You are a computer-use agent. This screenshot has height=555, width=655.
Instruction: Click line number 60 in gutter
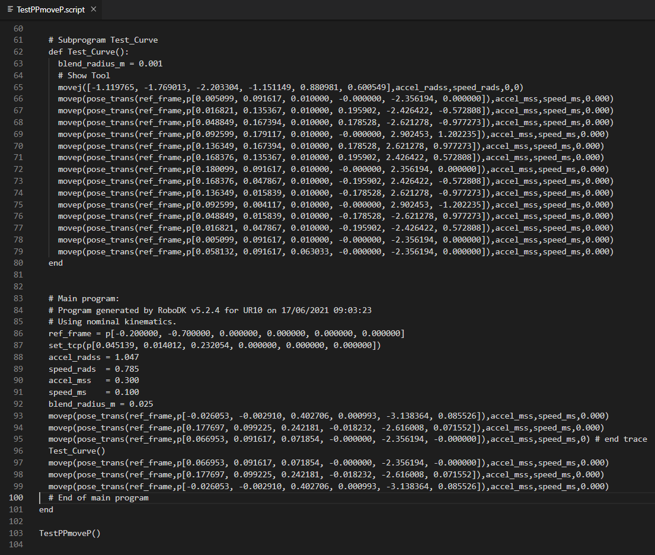pos(18,28)
